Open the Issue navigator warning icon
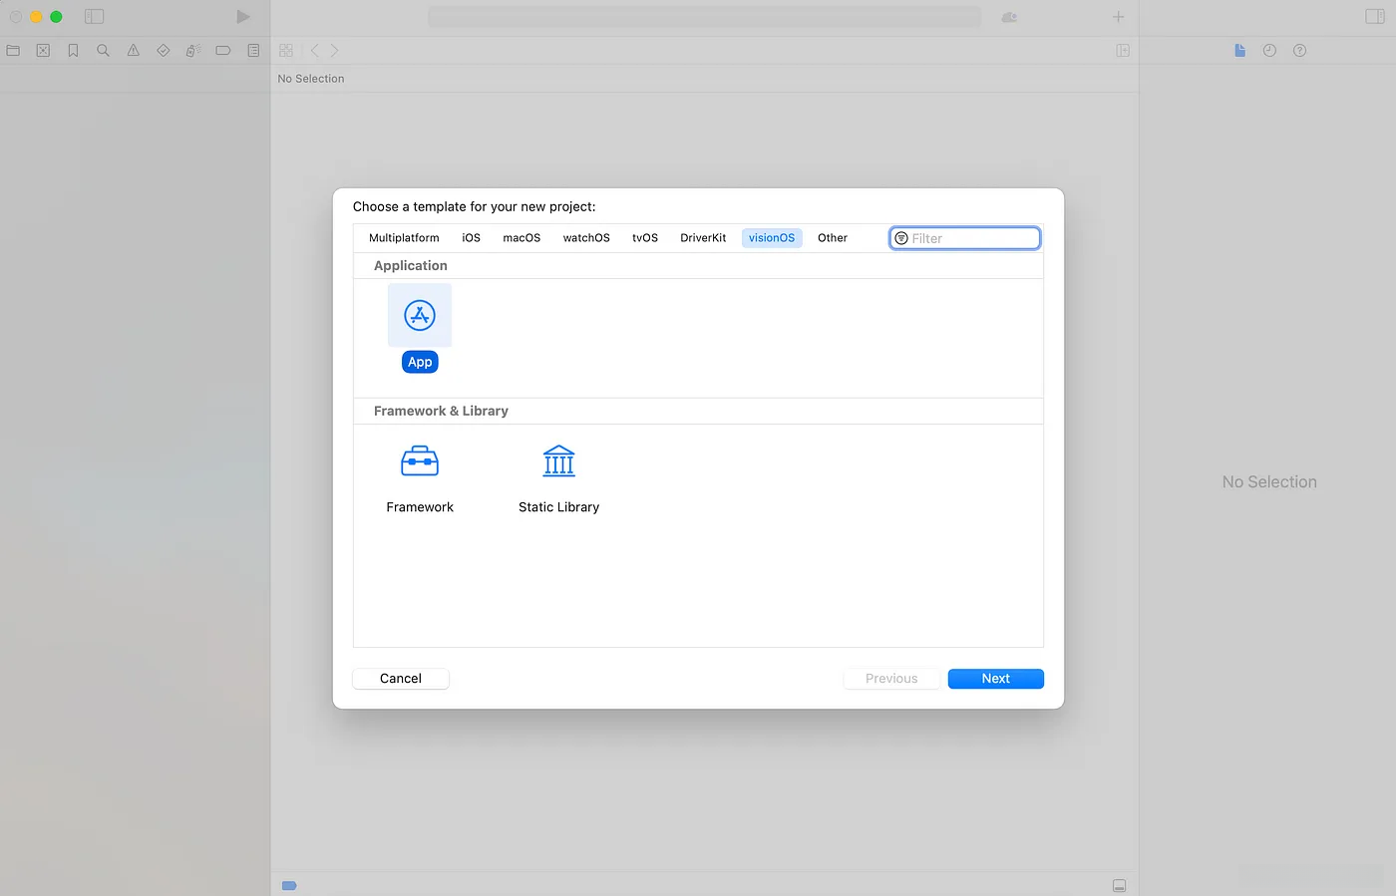 [133, 50]
